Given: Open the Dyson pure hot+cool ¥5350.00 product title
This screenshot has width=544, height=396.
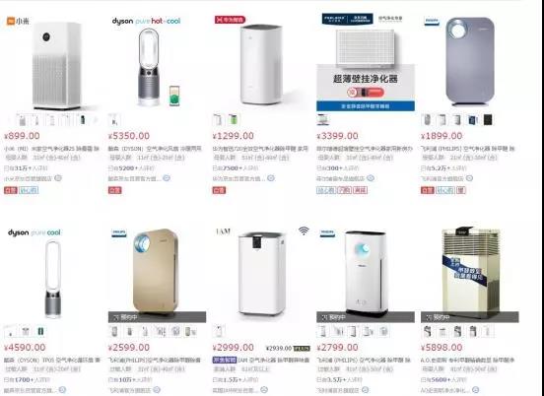Looking at the screenshot, I should (x=155, y=149).
